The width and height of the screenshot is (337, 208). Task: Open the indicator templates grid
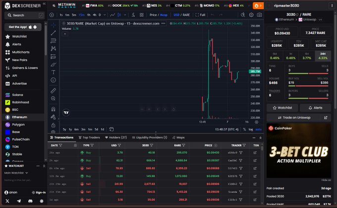pos(141,15)
